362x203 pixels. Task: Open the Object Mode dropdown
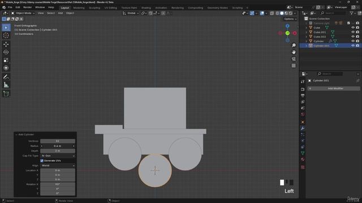point(23,13)
